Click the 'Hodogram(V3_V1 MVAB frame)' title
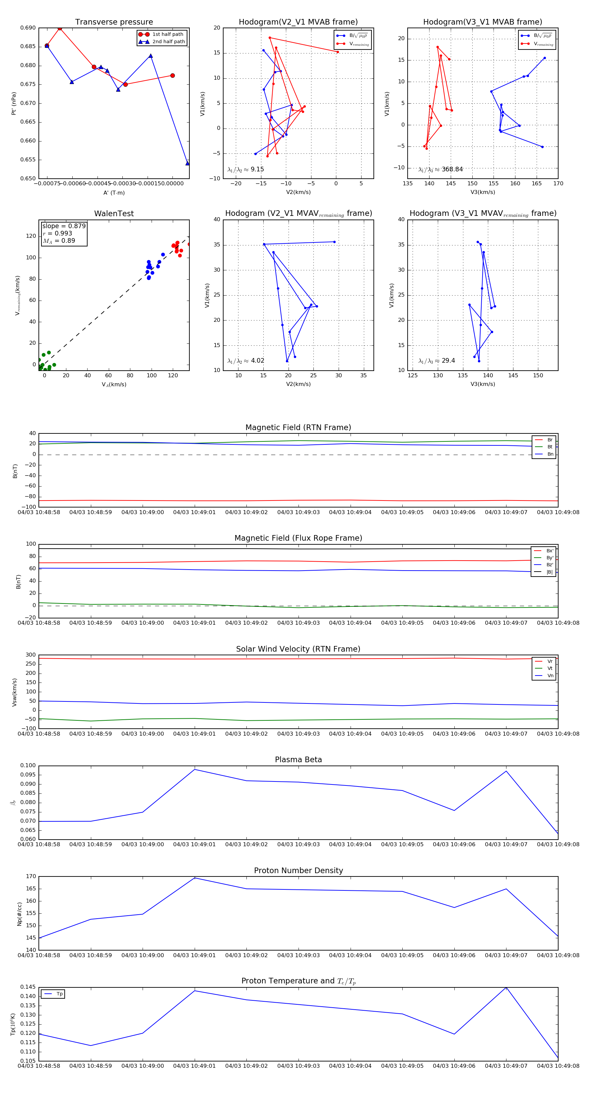 pos(483,22)
